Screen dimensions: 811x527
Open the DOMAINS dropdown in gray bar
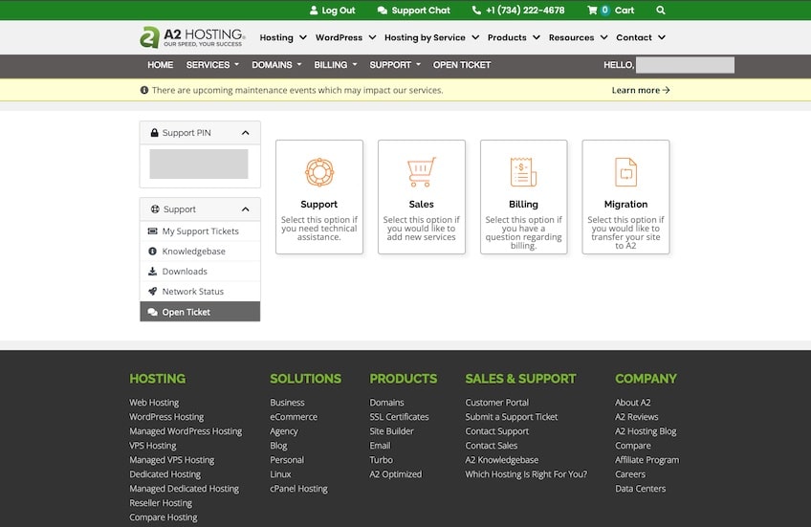[276, 65]
